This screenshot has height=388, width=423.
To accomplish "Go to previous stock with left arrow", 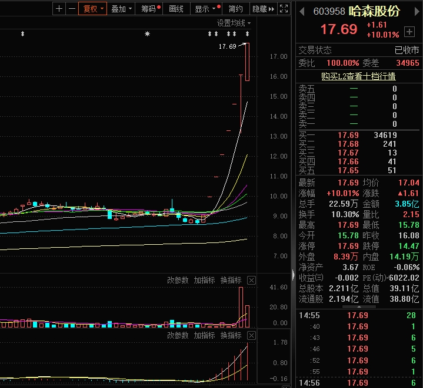I will [302, 12].
